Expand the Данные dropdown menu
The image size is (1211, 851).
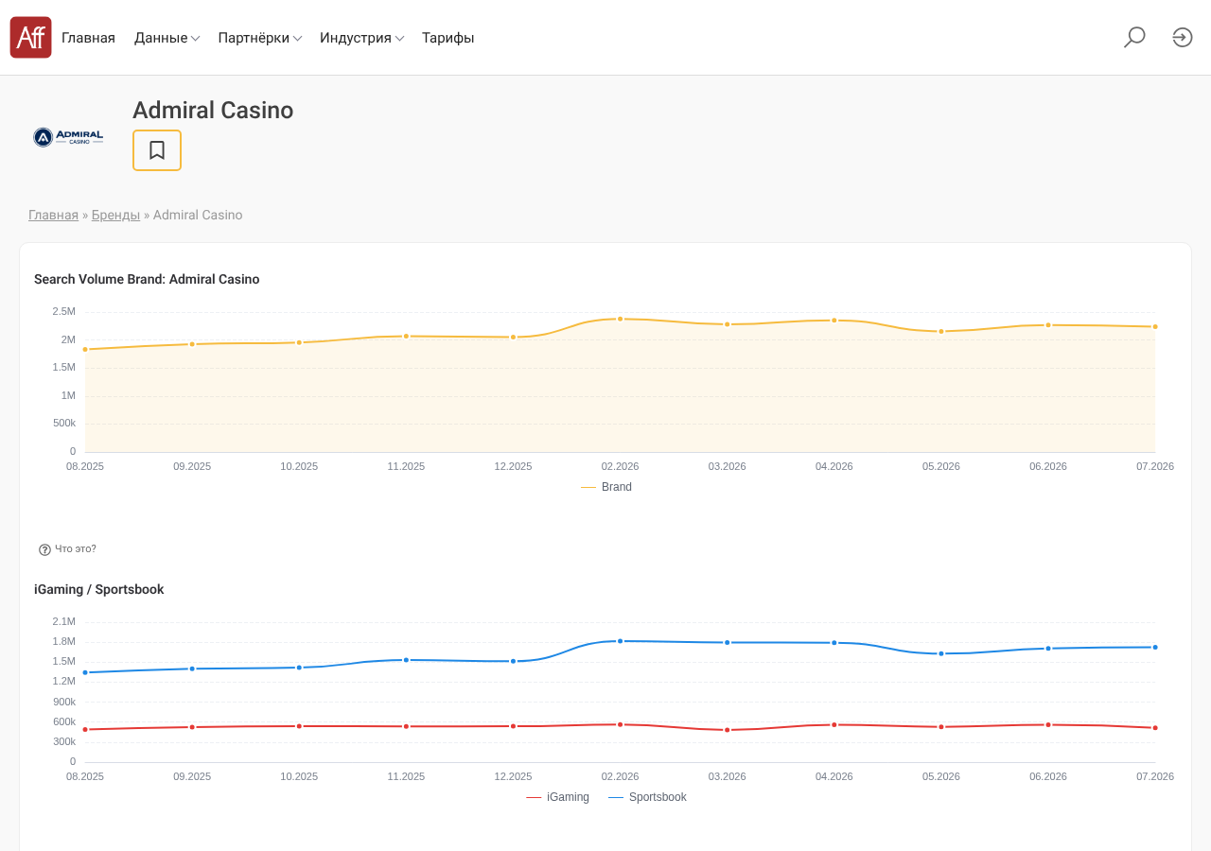pos(167,38)
